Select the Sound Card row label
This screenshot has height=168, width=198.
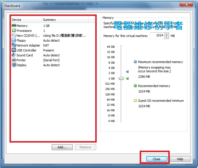(x=25, y=55)
